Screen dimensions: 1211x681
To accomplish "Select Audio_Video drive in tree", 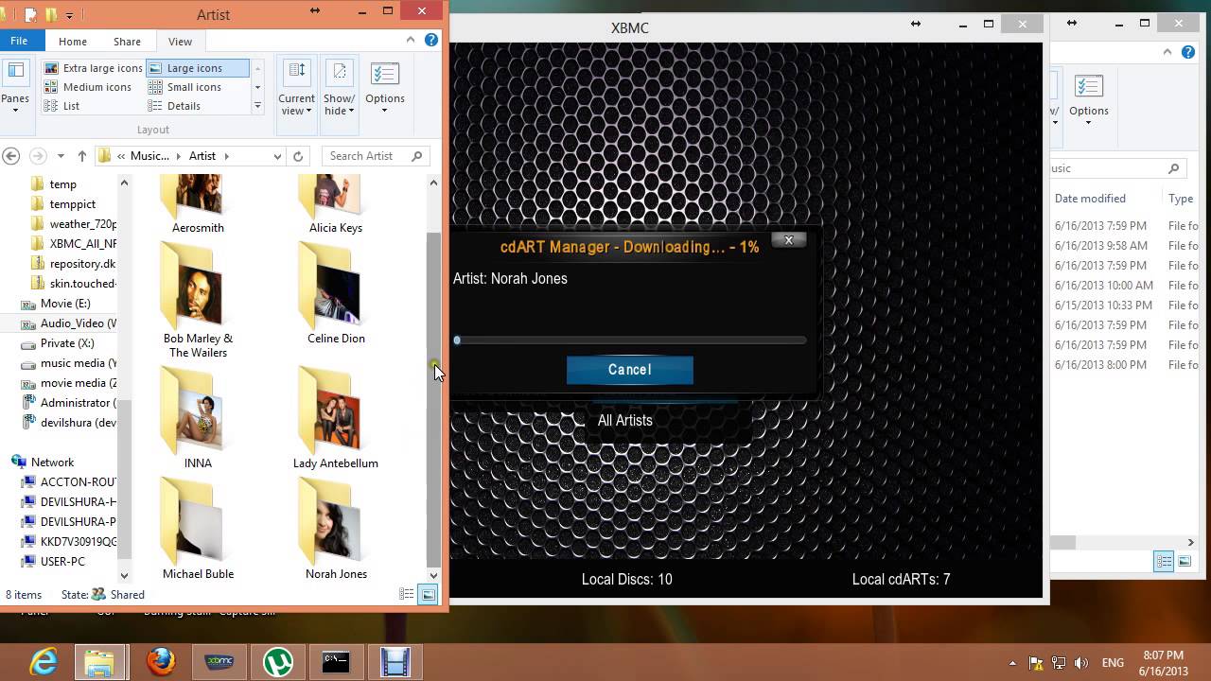I will [x=78, y=323].
